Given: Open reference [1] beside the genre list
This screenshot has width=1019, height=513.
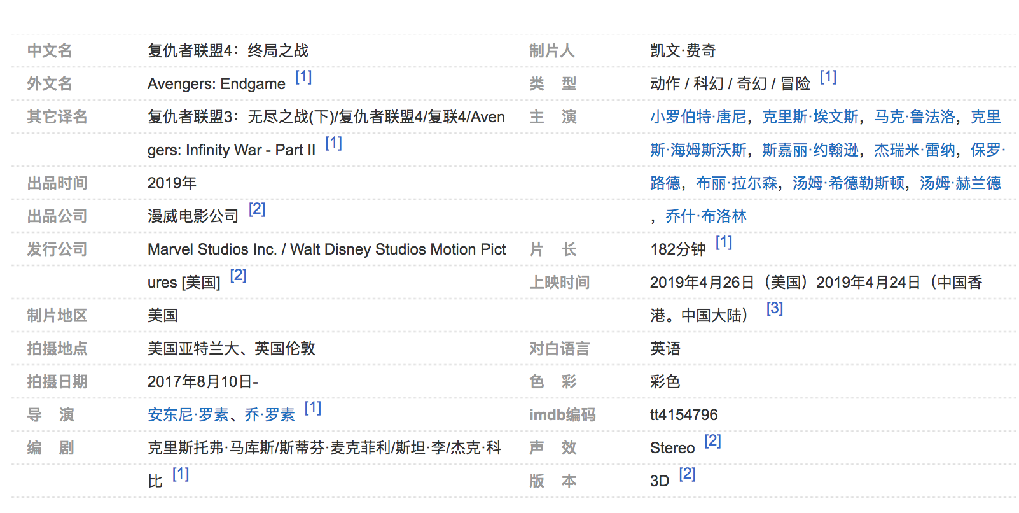Looking at the screenshot, I should coord(828,77).
